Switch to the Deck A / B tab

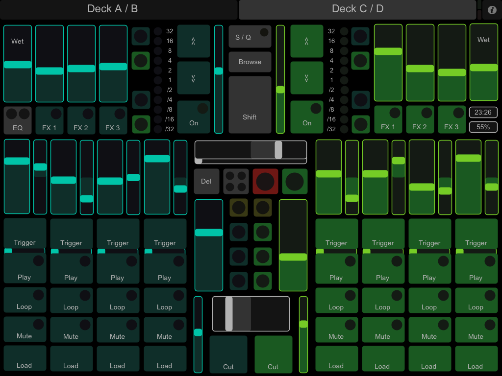coord(119,9)
